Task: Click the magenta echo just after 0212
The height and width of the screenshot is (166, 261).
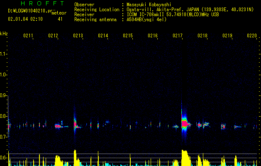Action: 58,126
